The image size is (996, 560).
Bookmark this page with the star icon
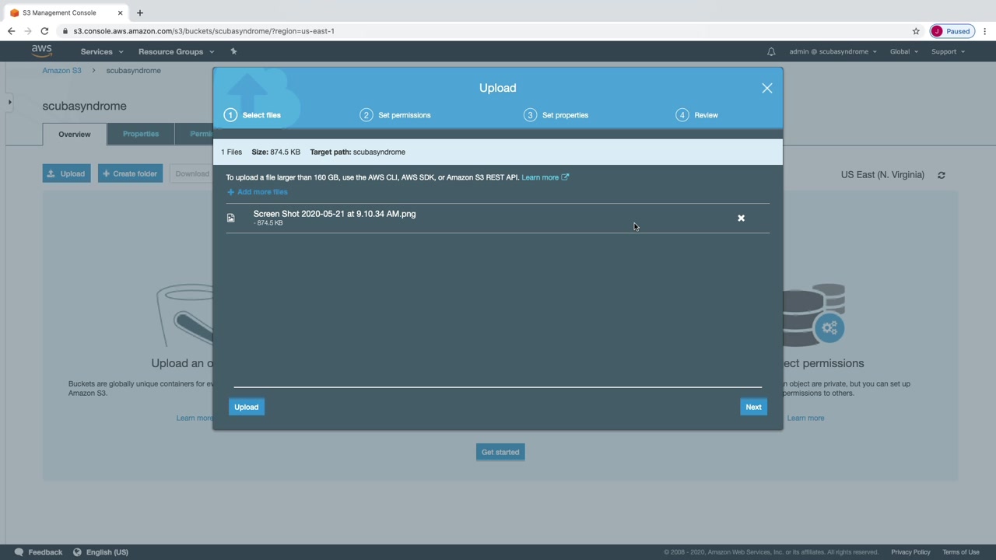click(916, 31)
